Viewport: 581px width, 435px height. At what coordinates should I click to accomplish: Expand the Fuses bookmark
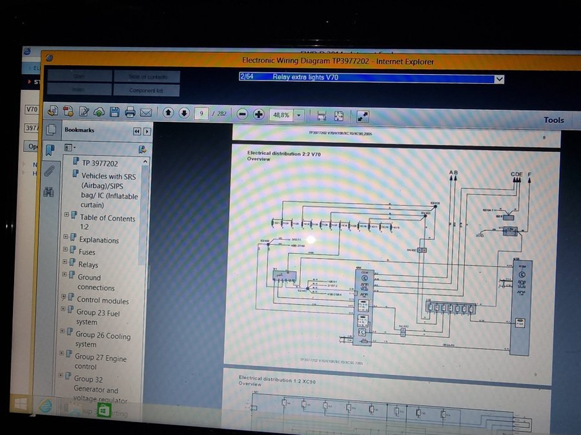65,252
